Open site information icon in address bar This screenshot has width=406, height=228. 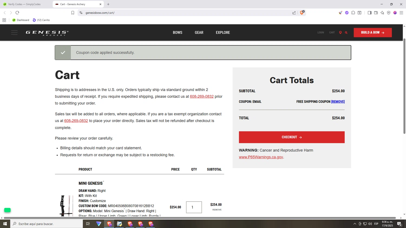(81, 13)
